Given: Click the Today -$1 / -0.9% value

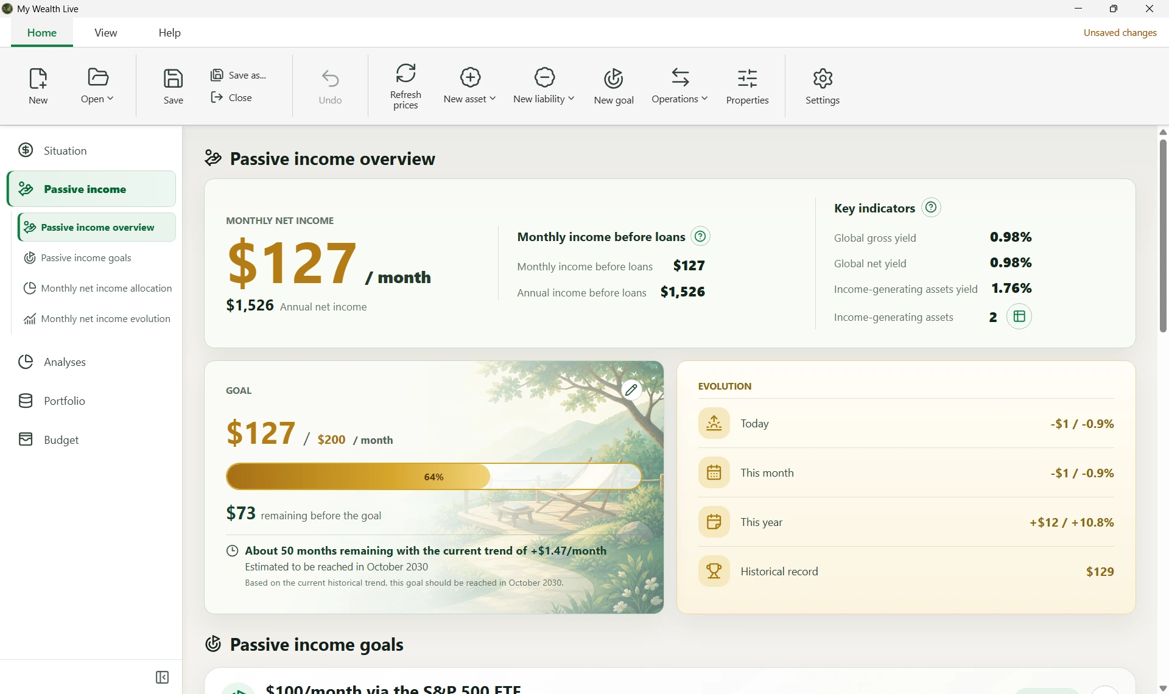Looking at the screenshot, I should point(1083,423).
